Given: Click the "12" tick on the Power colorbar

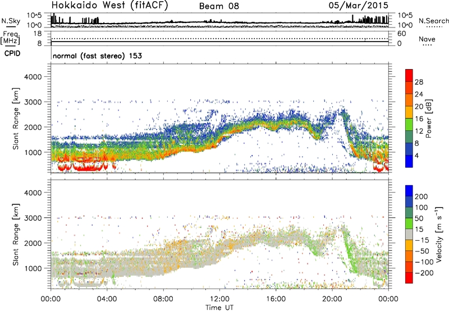Looking at the screenshot, I should click(419, 131).
